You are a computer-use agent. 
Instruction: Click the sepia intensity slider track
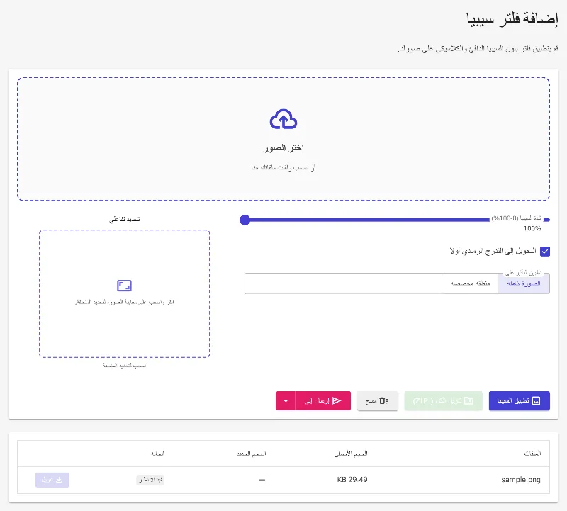397,220
